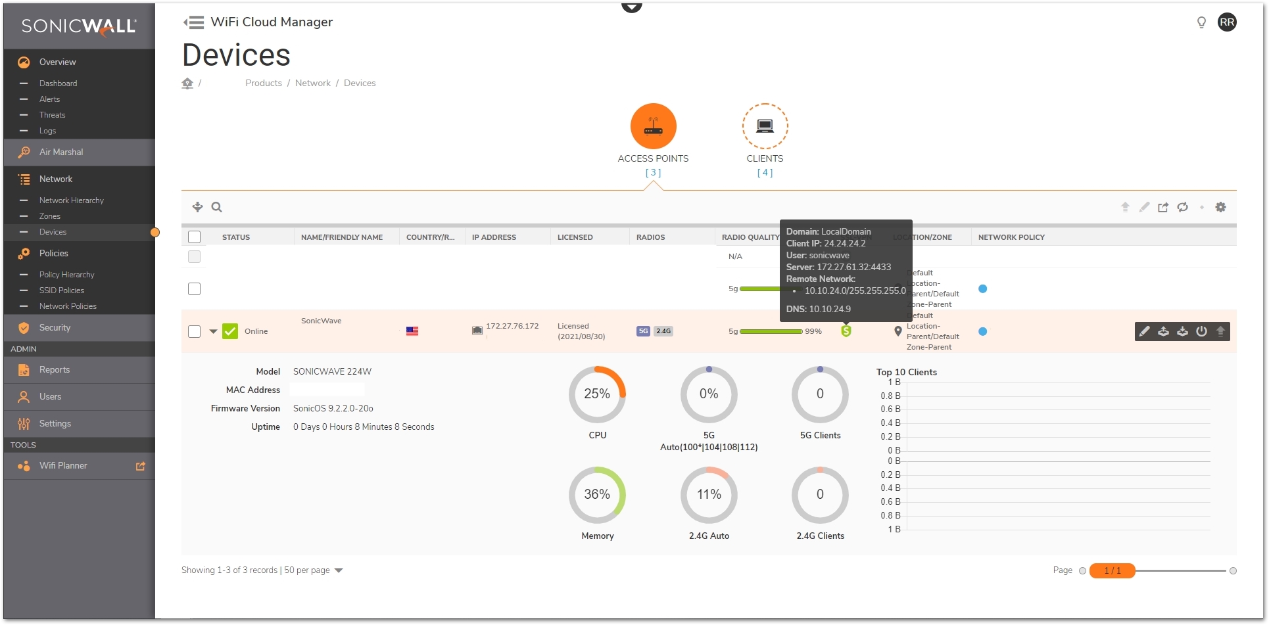This screenshot has width=1269, height=625.
Task: Open the Clients laptop icon
Action: [765, 126]
